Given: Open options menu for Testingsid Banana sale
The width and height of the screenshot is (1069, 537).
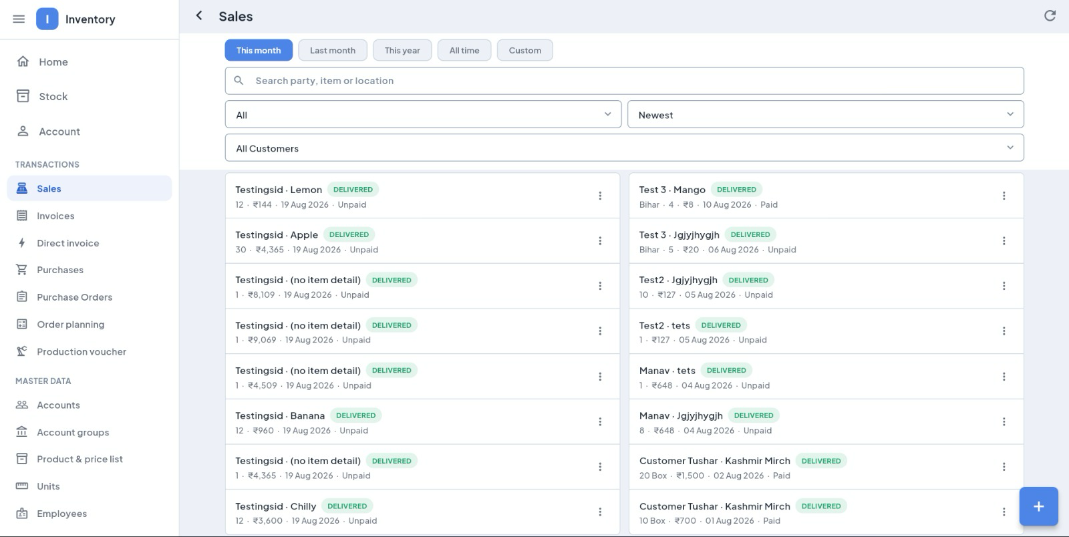Looking at the screenshot, I should click(600, 422).
